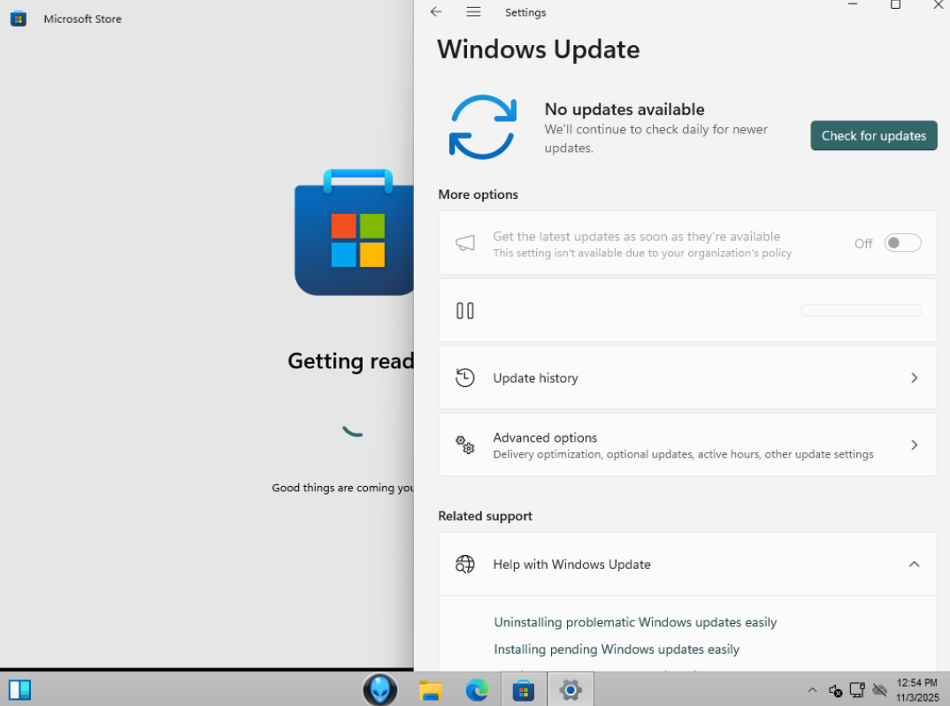Click the globe Help with Windows Update icon
Viewport: 950px width, 706px height.
(465, 565)
